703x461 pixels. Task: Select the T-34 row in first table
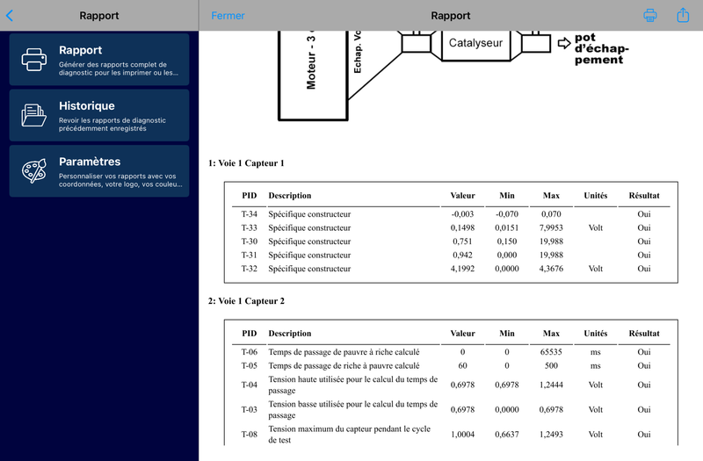pos(451,214)
